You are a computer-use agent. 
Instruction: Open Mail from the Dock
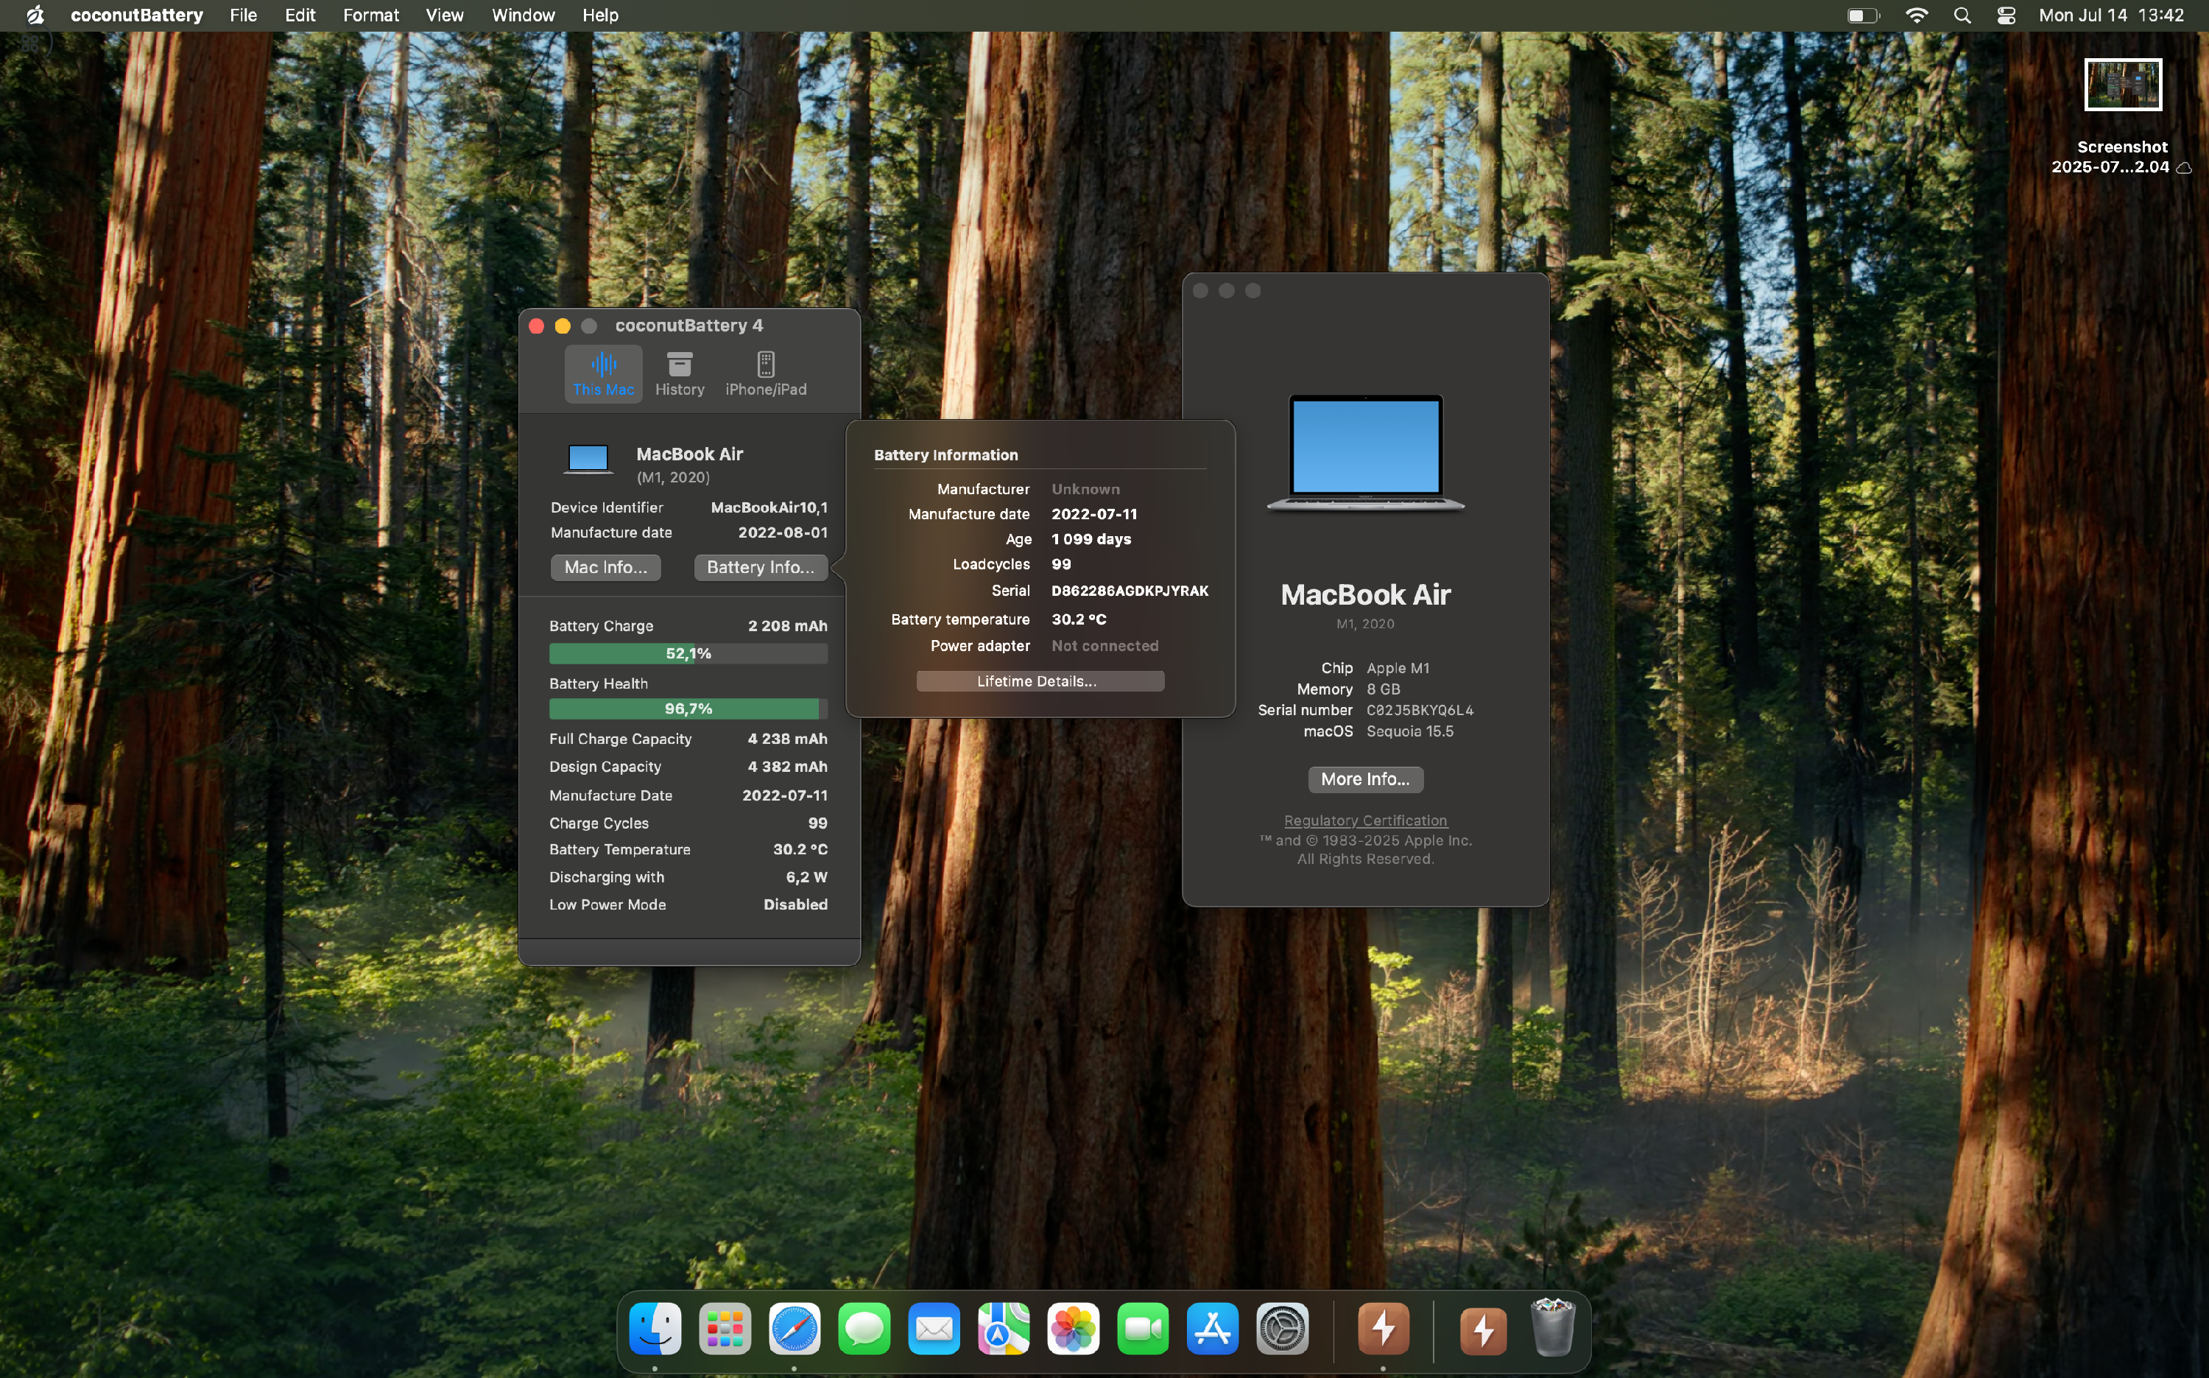click(934, 1328)
